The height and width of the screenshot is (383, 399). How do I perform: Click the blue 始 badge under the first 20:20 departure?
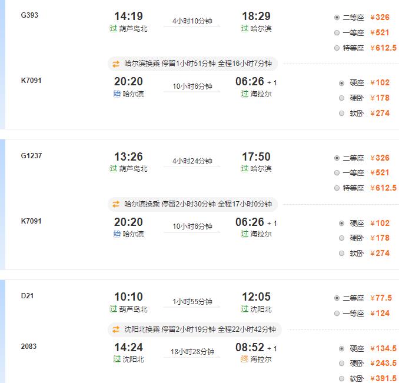coord(117,94)
